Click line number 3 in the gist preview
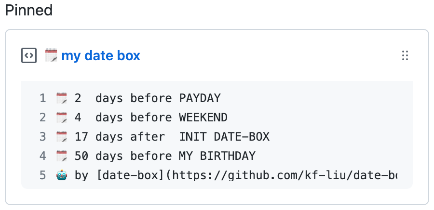The image size is (434, 210). [x=42, y=137]
